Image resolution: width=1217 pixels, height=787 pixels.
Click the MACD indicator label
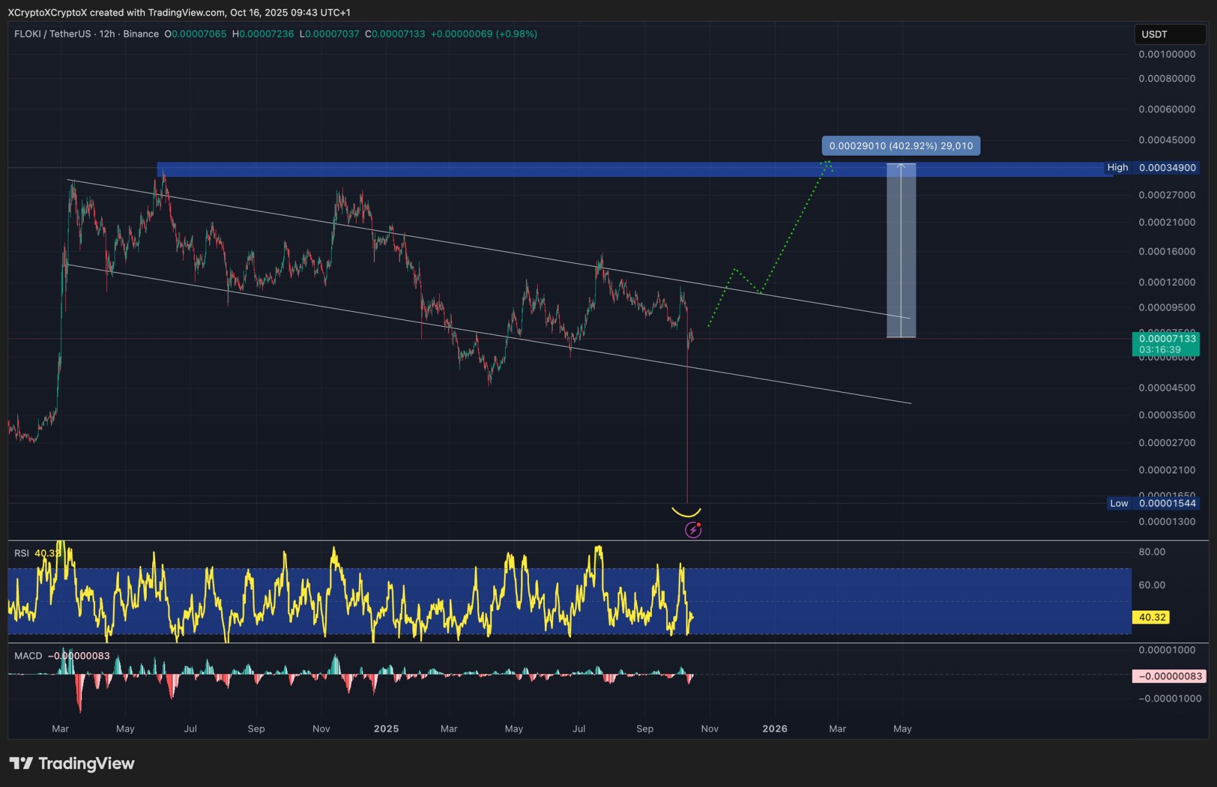(x=29, y=656)
